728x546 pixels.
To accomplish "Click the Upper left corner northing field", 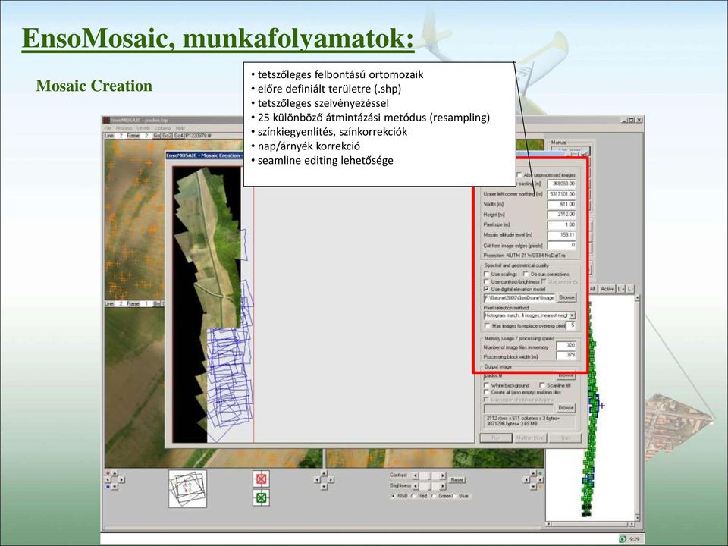I will click(x=562, y=194).
